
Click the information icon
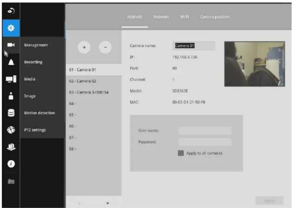click(x=11, y=164)
